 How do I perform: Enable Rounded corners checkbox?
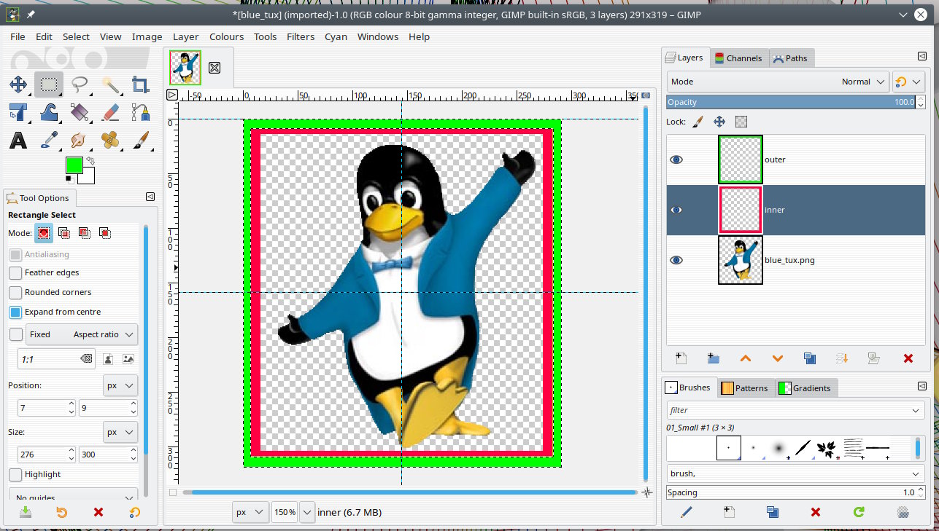15,292
